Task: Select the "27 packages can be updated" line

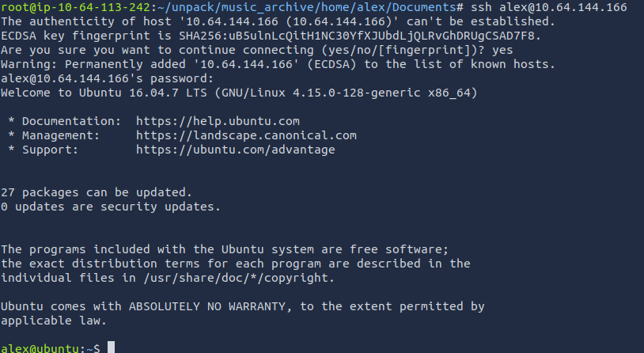Action: tap(97, 192)
